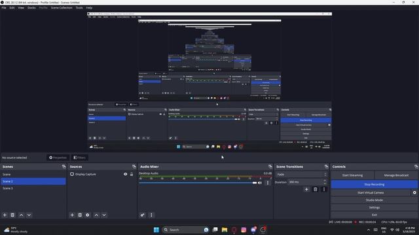The width and height of the screenshot is (419, 235).
Task: Open Task View from taskbar
Action: 215,230
